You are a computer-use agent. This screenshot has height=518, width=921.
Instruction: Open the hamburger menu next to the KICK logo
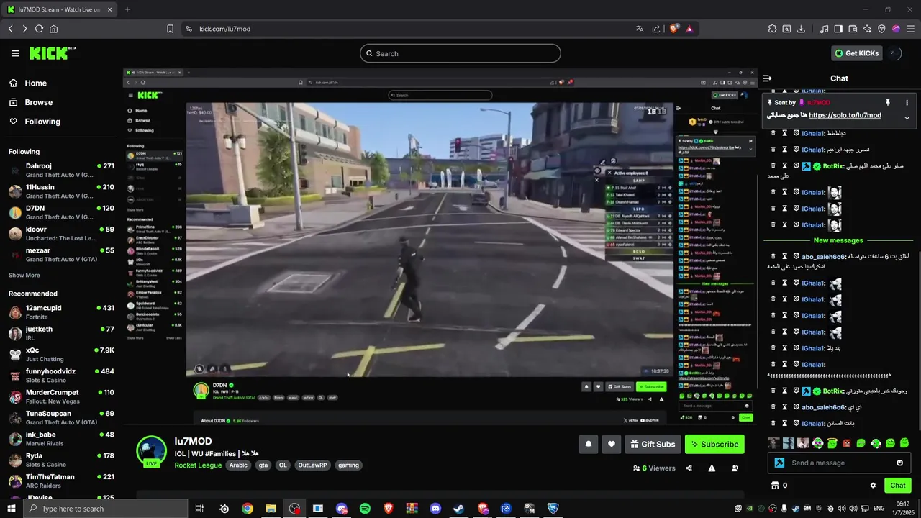(x=15, y=53)
